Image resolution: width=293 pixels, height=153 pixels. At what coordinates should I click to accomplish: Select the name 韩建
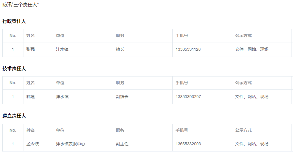[x=31, y=97]
